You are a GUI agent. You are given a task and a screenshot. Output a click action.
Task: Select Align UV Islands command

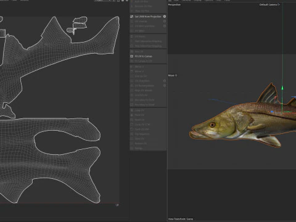pyautogui.click(x=141, y=90)
